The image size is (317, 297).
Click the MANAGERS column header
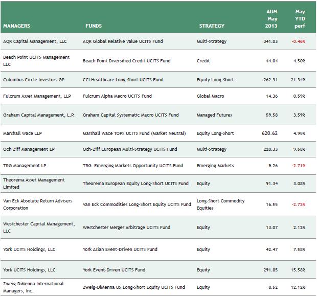[17, 26]
